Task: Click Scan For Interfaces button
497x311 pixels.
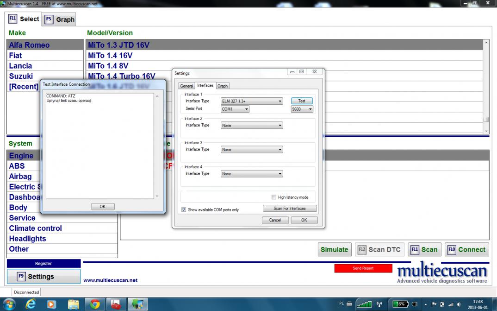Action: [x=290, y=208]
